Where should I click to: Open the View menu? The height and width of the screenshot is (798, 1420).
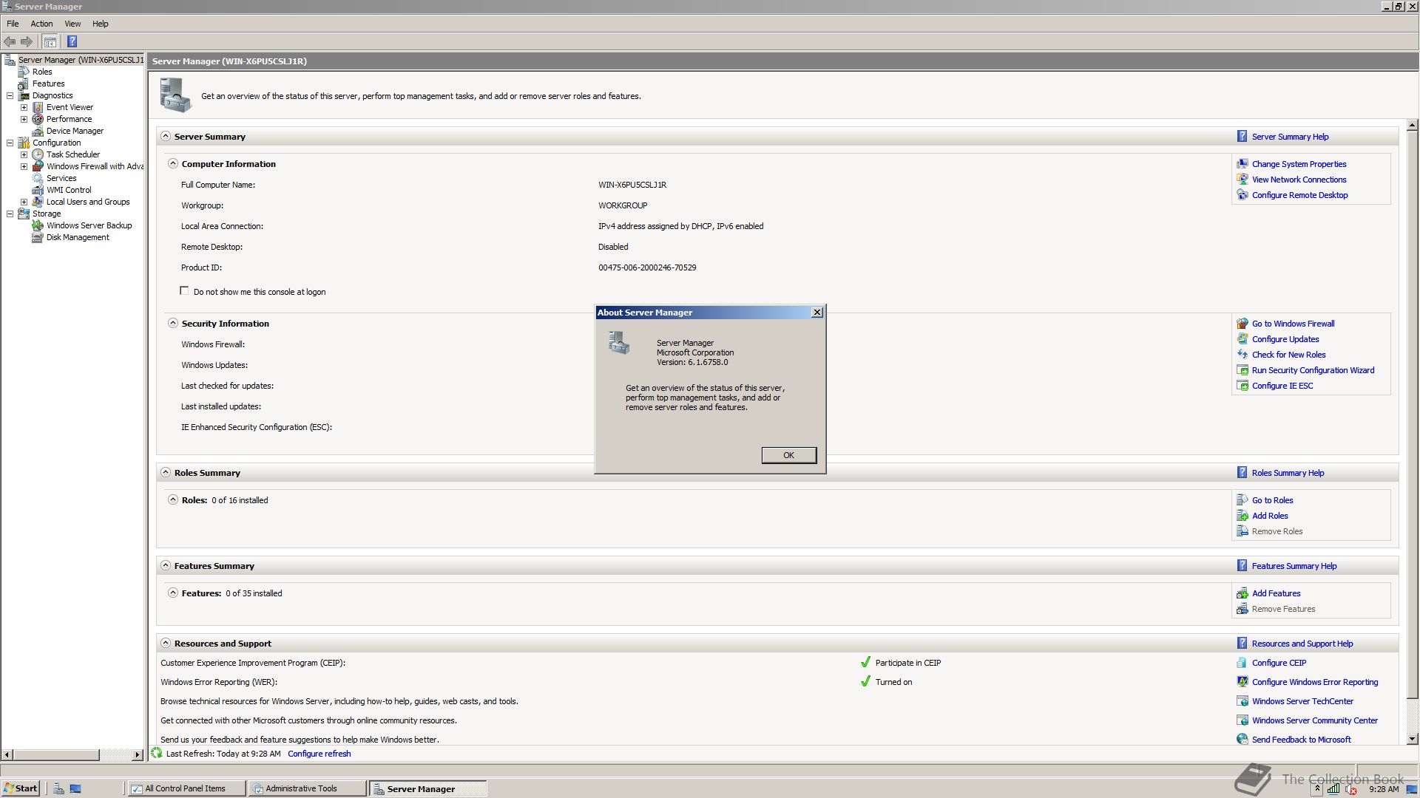[72, 24]
